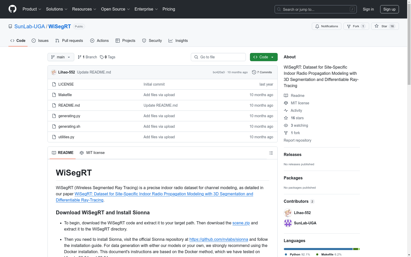Open the Activity link in About
This screenshot has width=411, height=257.
[x=293, y=111]
